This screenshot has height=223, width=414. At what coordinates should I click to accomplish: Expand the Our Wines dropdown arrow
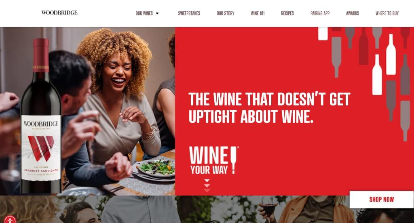click(157, 13)
